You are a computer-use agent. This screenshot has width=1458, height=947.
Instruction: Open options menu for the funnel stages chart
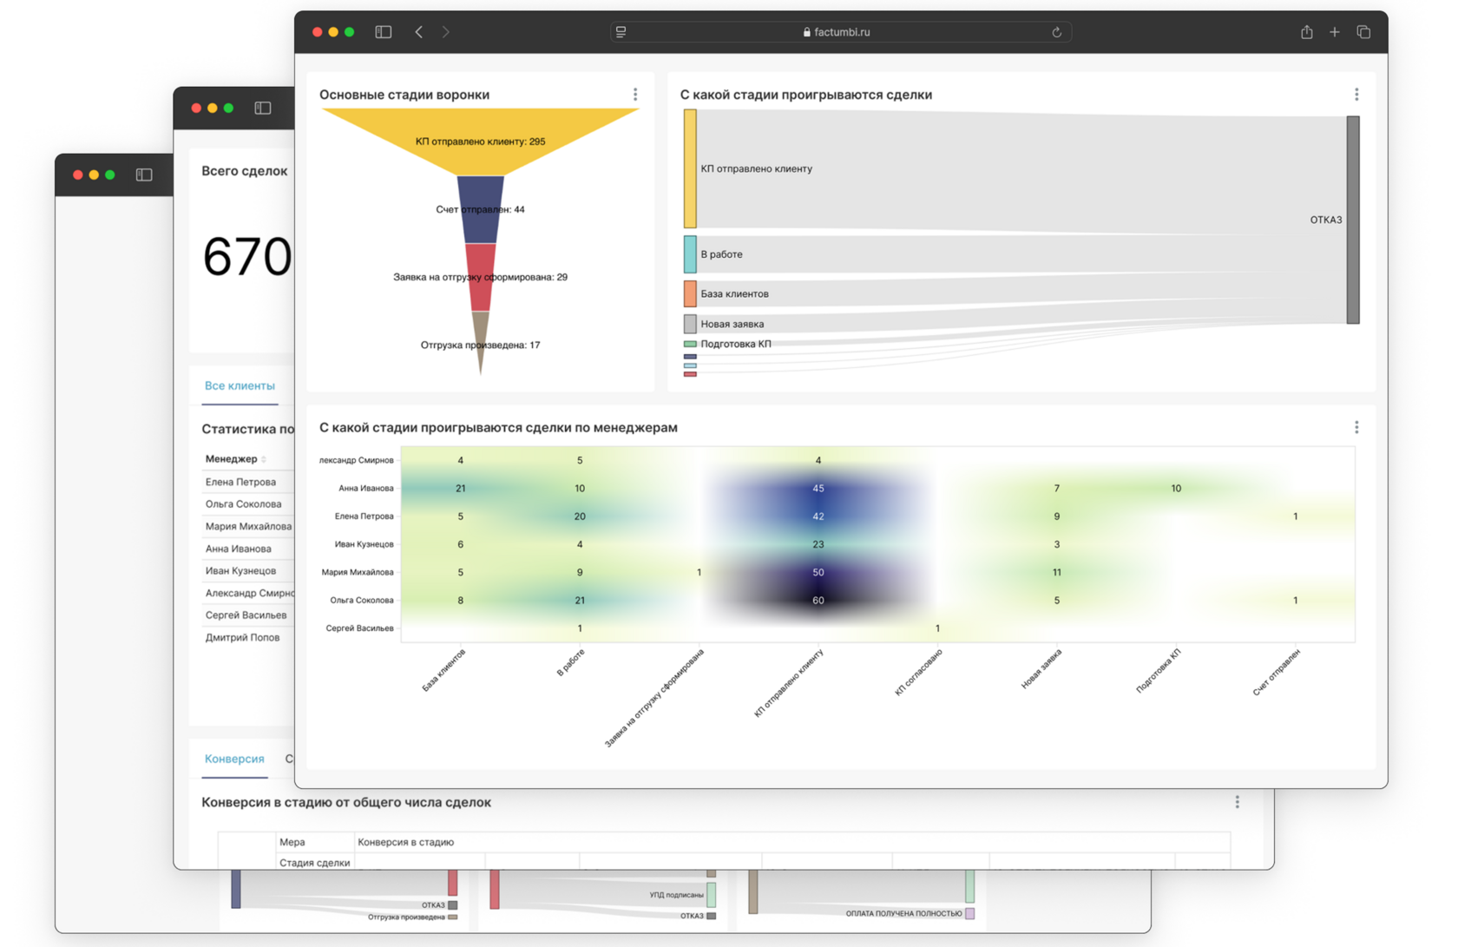635,95
